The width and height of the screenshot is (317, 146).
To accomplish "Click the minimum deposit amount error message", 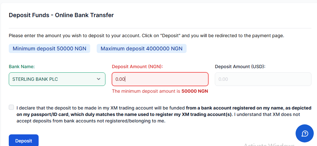I will (x=146, y=91).
